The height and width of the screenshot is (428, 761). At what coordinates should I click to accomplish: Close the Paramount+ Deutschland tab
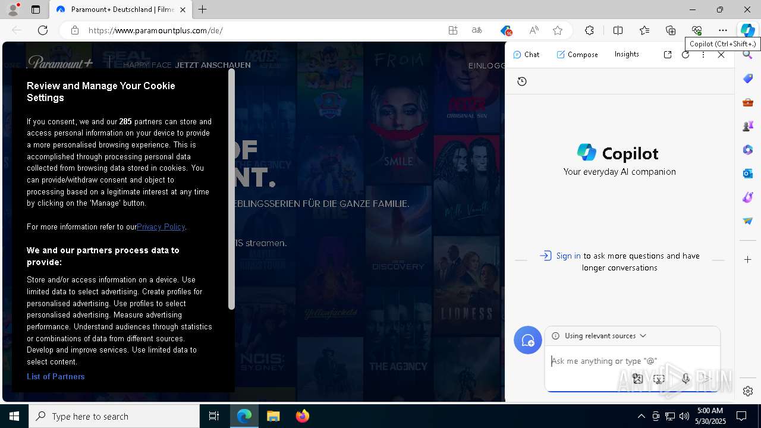(x=183, y=10)
